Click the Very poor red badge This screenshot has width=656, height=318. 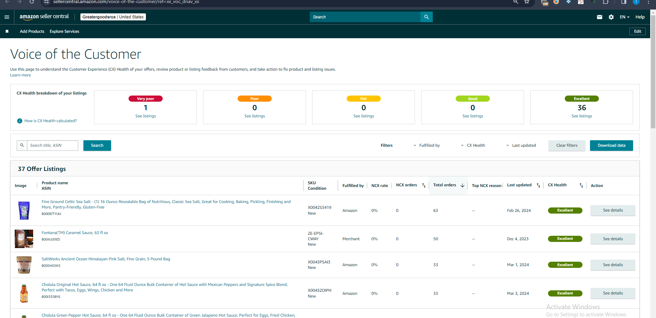[146, 99]
